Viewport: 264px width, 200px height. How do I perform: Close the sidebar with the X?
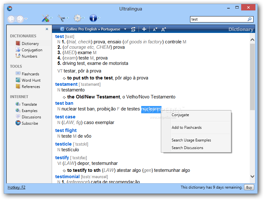click(x=47, y=29)
